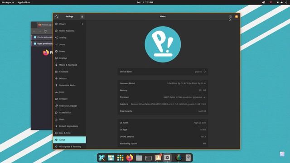Click the Graphics row
The height and width of the screenshot is (163, 290).
[163, 104]
